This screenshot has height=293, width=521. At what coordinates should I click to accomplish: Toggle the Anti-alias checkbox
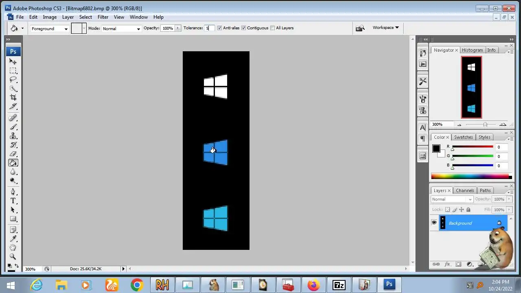pos(220,28)
